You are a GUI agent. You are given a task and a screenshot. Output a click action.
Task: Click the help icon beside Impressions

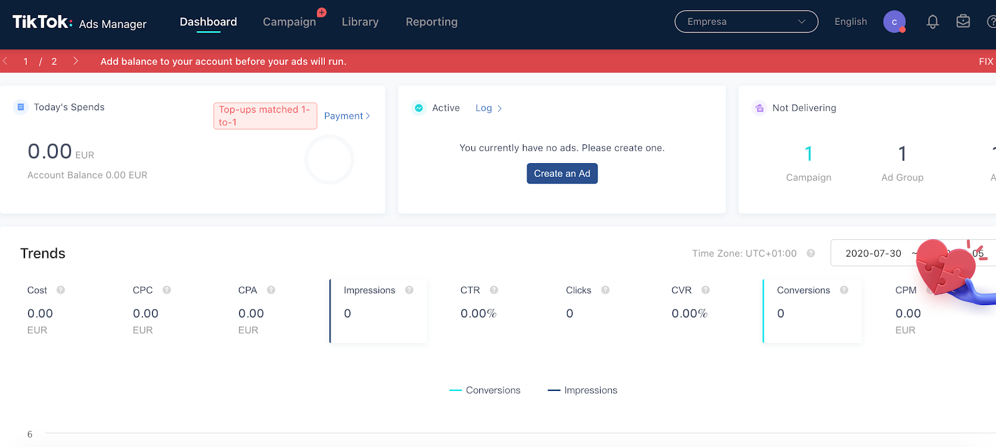(409, 290)
